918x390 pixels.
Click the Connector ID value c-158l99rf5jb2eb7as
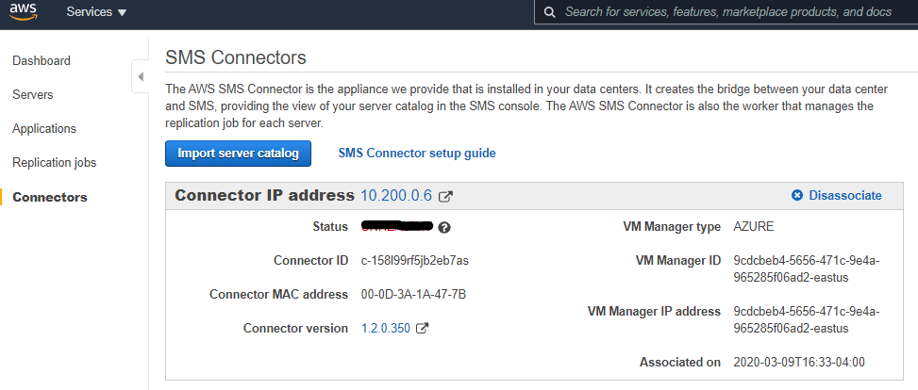(x=415, y=261)
